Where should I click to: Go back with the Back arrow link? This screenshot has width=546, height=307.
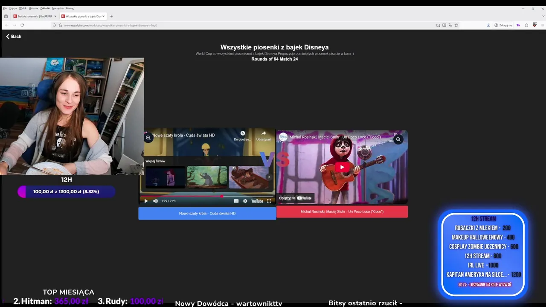[x=14, y=36]
